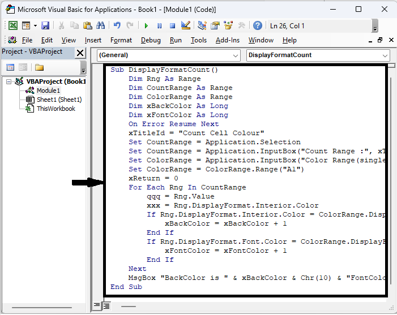Open toolbar options overflow arrow
397x315 pixels.
tap(375, 26)
